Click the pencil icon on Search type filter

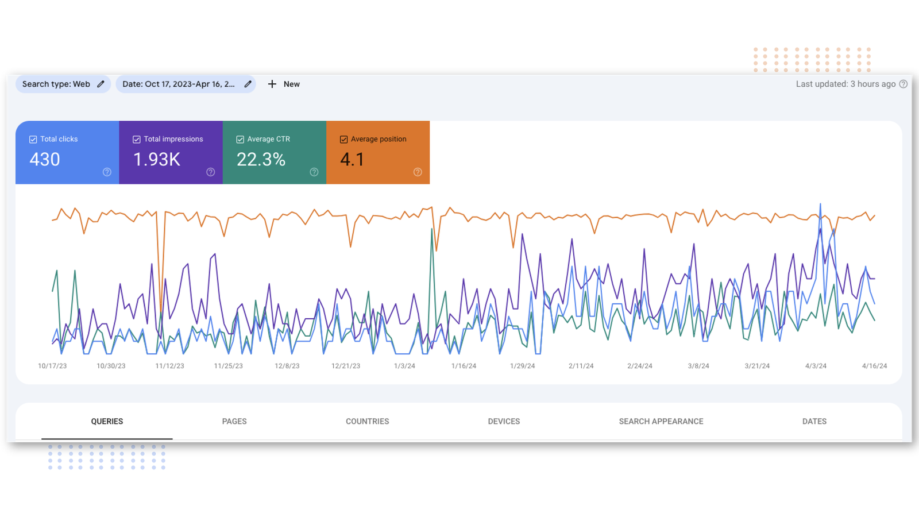pos(101,84)
